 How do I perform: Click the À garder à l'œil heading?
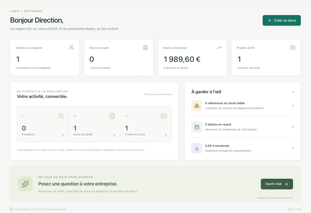[x=206, y=92]
